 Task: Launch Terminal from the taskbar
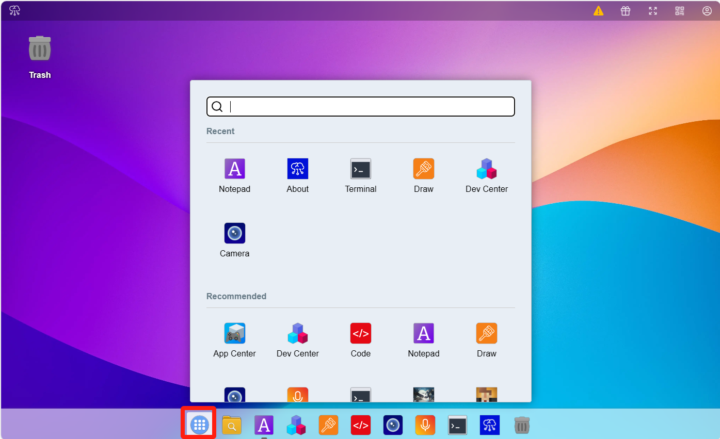click(457, 425)
